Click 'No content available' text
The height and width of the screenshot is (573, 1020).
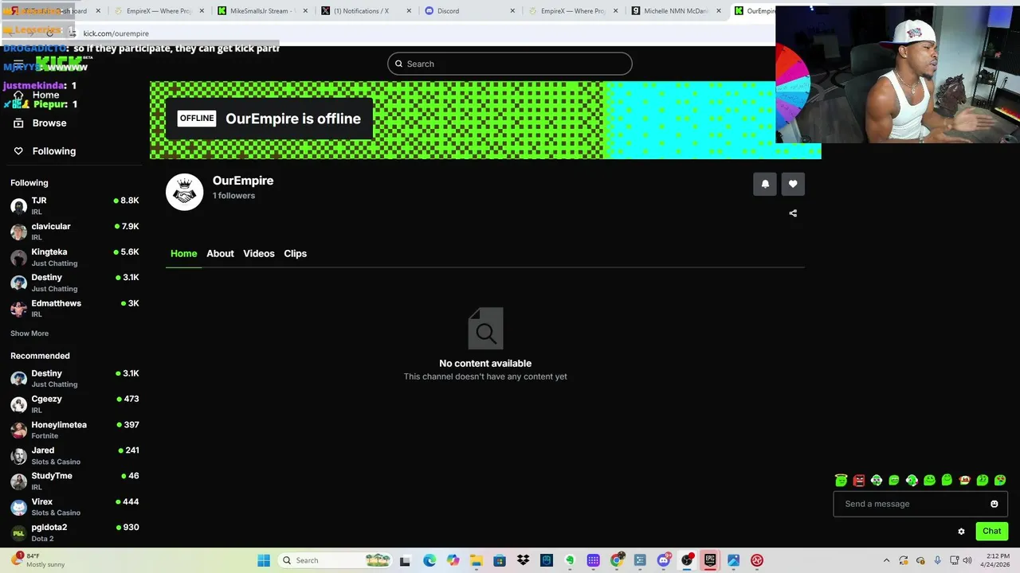(x=485, y=364)
